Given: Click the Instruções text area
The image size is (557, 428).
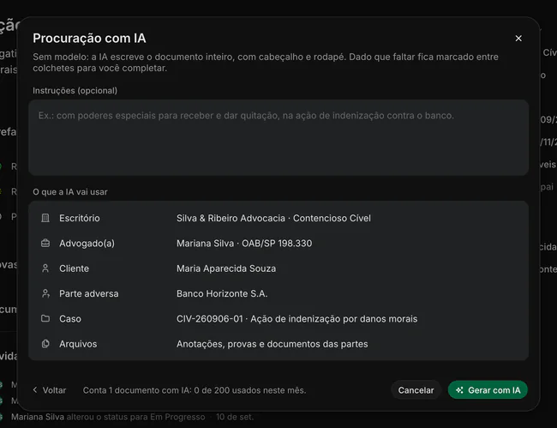Looking at the screenshot, I should click(278, 137).
